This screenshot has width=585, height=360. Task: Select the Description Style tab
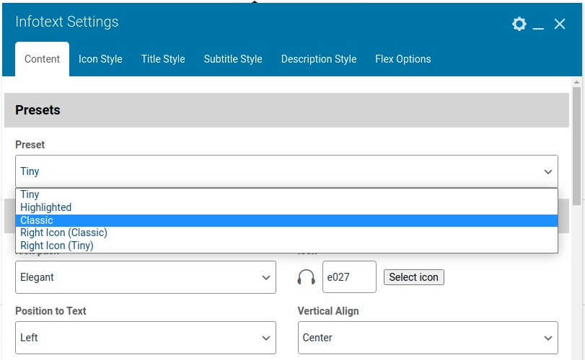coord(319,59)
